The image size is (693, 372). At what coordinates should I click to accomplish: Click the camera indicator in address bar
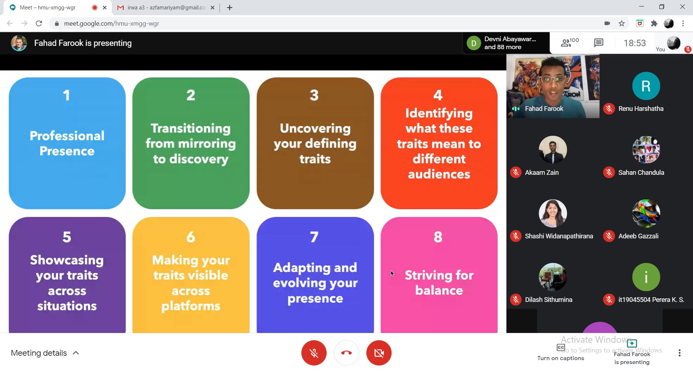pos(607,23)
